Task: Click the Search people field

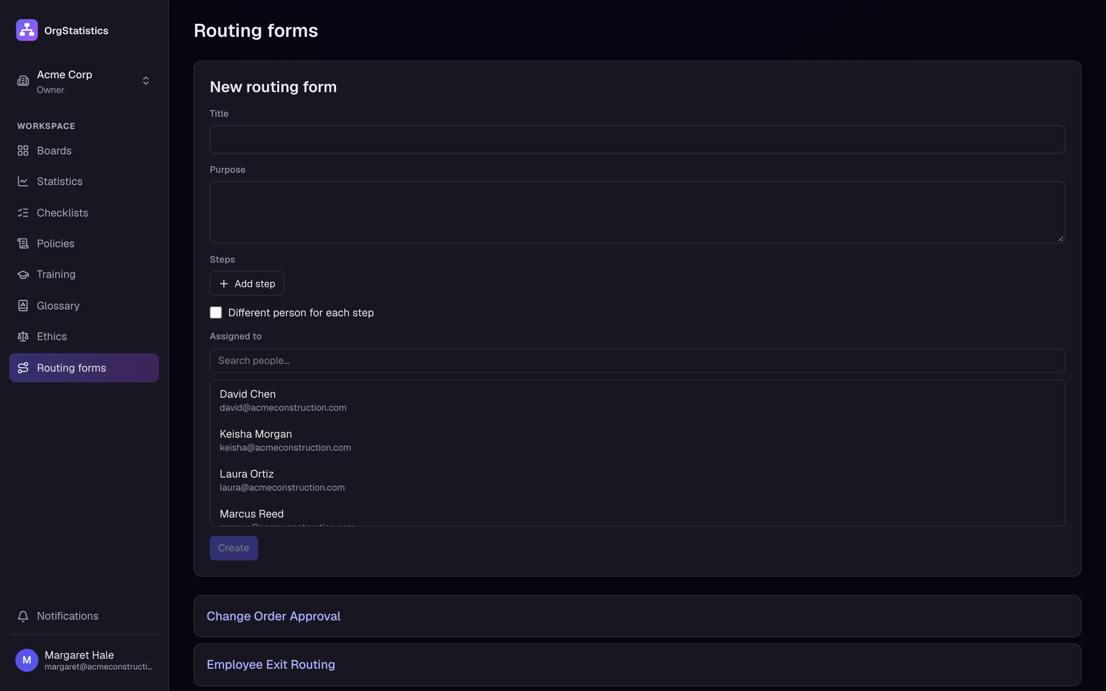Action: coord(637,361)
